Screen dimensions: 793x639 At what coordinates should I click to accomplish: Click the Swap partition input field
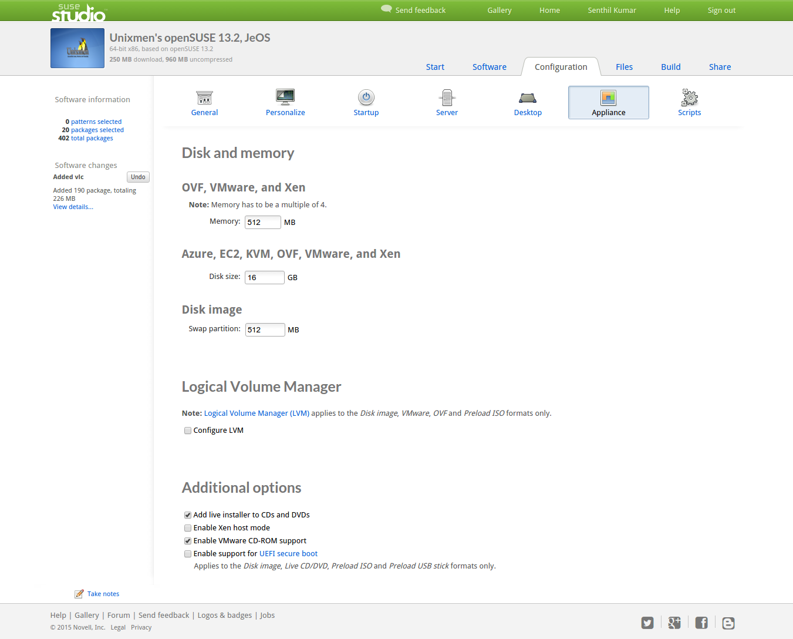(265, 329)
